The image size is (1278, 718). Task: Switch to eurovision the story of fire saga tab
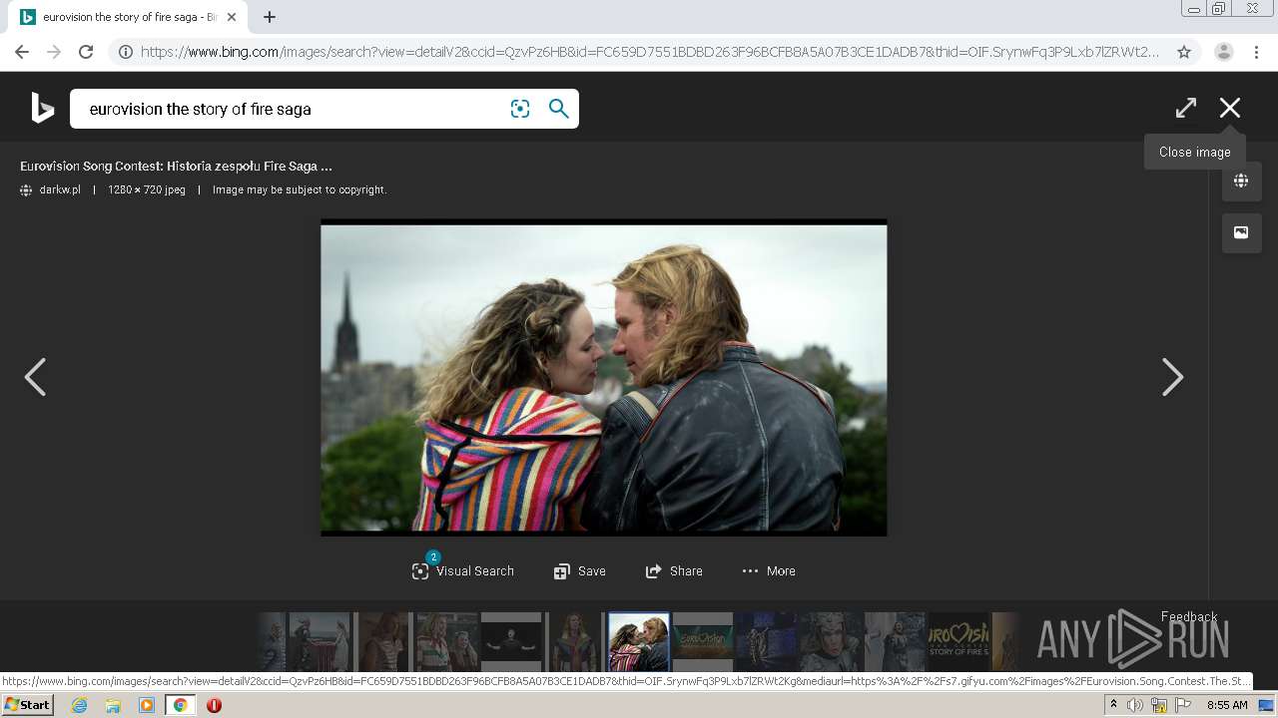(x=130, y=17)
